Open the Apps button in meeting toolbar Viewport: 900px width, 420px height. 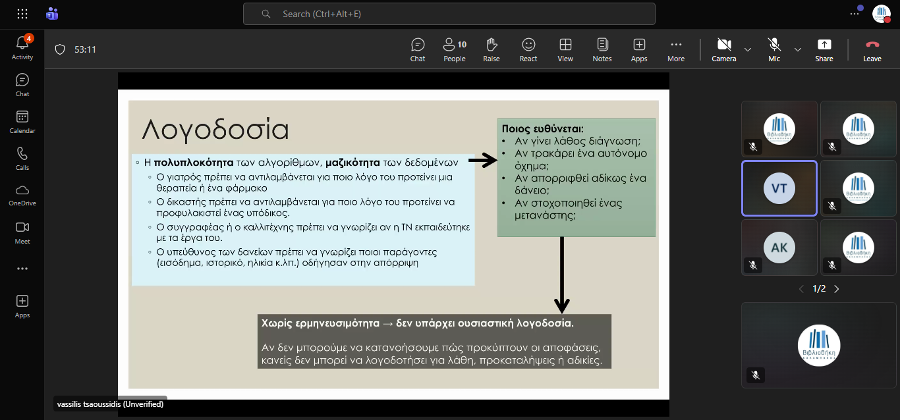click(x=638, y=49)
